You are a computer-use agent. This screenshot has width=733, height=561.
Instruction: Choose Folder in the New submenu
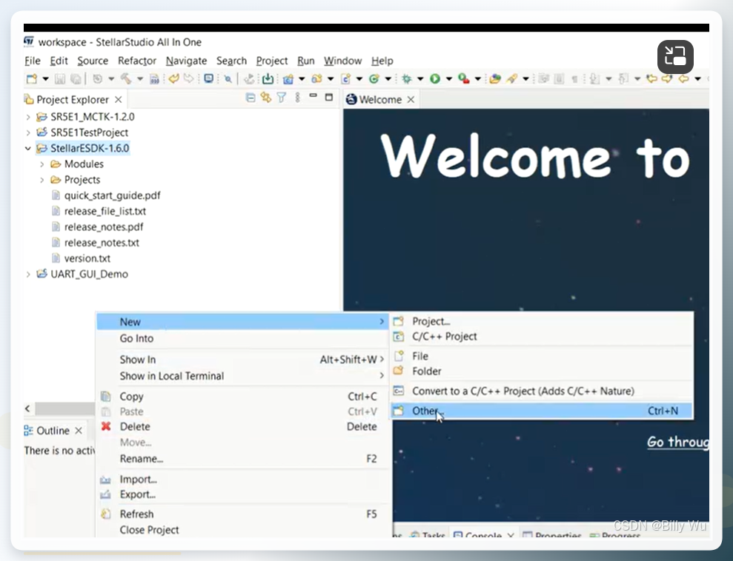click(542, 372)
